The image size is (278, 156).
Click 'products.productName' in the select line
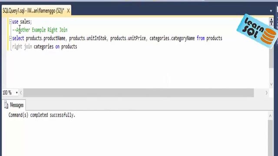pyautogui.click(x=46, y=38)
